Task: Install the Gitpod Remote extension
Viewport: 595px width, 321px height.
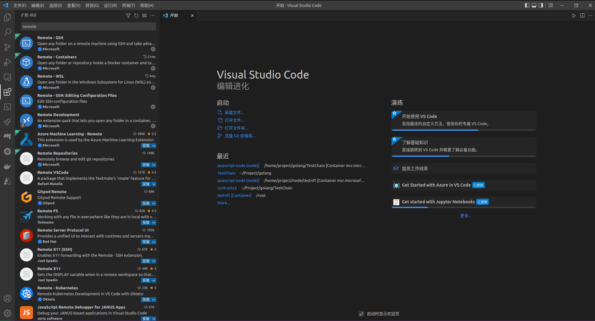Action: (x=146, y=203)
